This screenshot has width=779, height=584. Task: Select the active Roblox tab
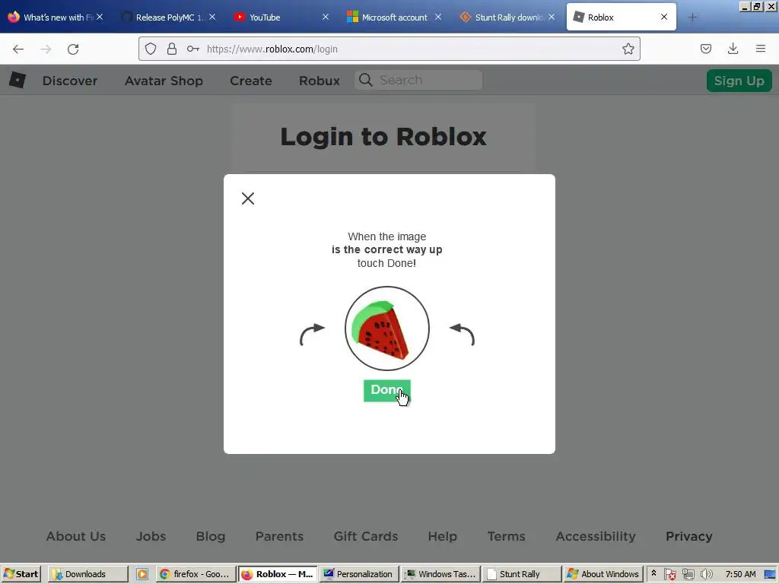pos(621,17)
